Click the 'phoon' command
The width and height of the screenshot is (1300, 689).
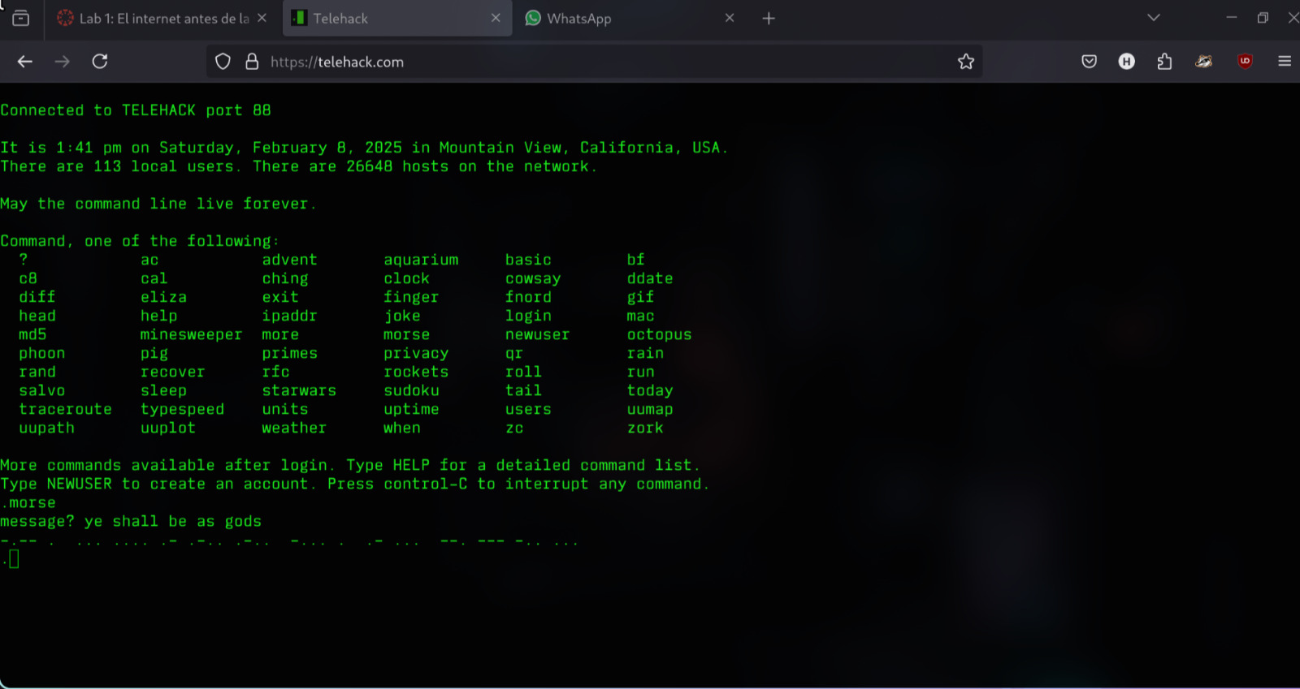pos(42,353)
